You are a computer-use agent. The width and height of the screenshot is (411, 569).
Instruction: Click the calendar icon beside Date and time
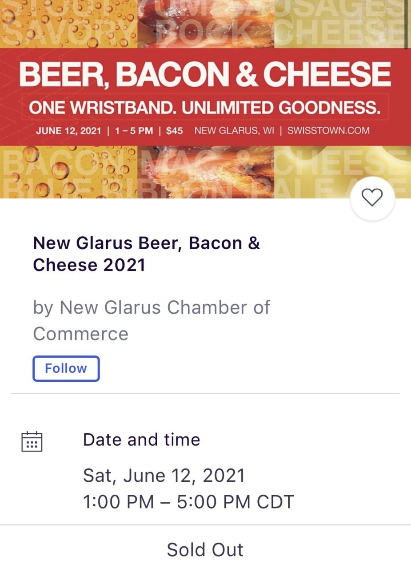pos(32,441)
